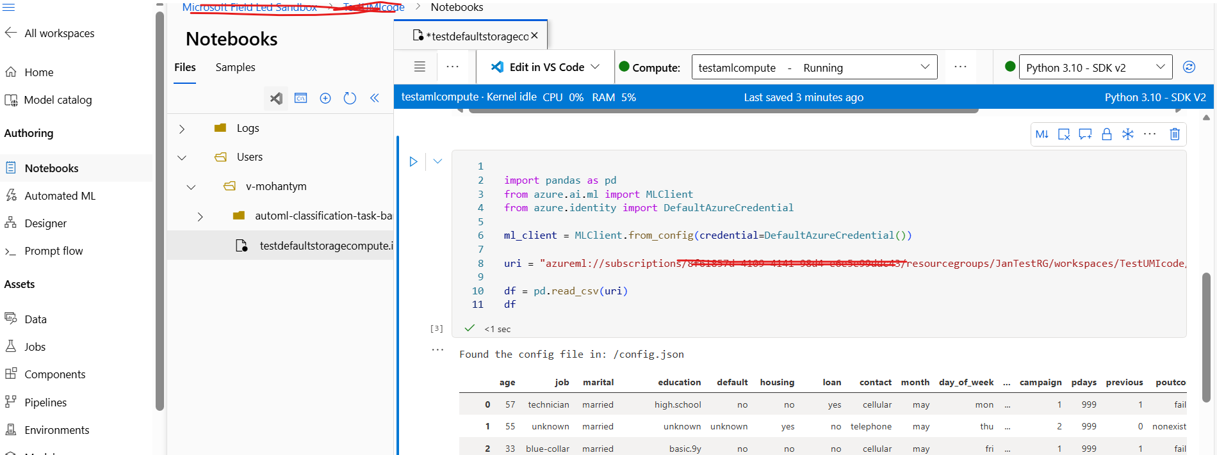Open the terminal from file toolbar
The width and height of the screenshot is (1217, 455).
pyautogui.click(x=300, y=98)
